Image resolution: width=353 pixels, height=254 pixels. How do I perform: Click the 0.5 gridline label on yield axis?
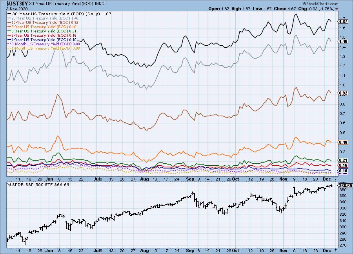coord(343,132)
